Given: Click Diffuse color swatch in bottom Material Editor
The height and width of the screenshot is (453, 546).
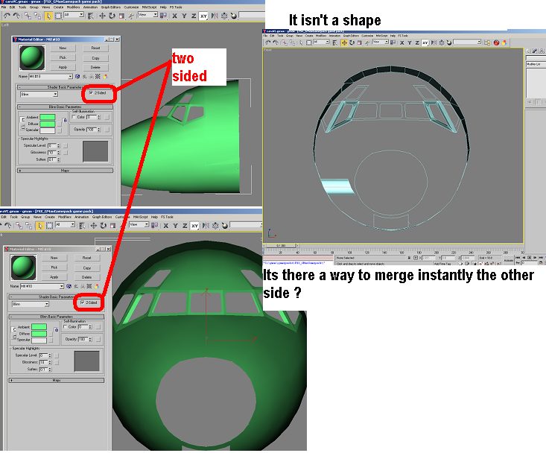Looking at the screenshot, I should coord(39,334).
